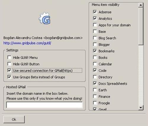This screenshot has width=148, height=126.
Task: Check the Blog Search menu item
Action: point(95,38)
